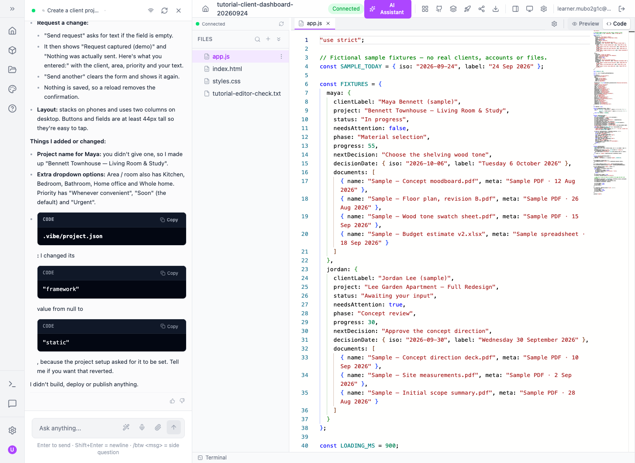Click the thumbs up feedback icon
This screenshot has width=635, height=463.
[x=172, y=401]
